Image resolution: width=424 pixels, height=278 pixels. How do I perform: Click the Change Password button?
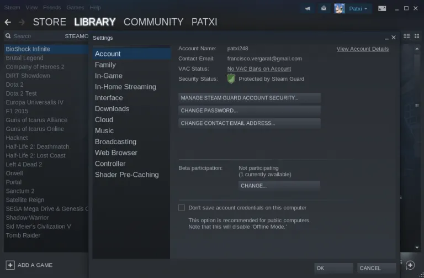(249, 111)
